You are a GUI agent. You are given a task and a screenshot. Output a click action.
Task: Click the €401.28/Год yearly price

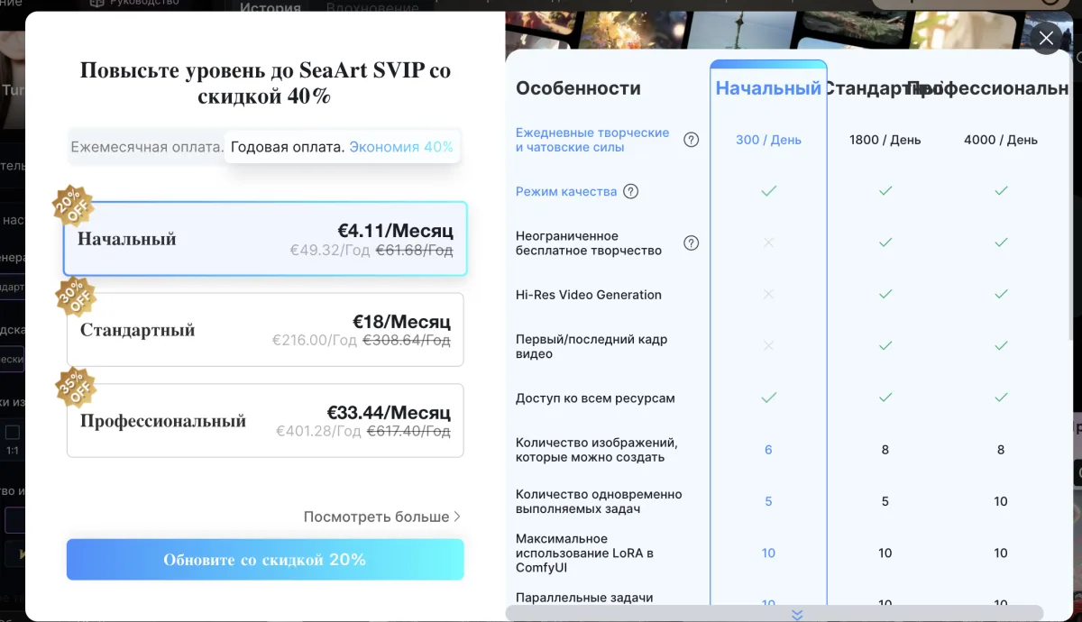[317, 432]
